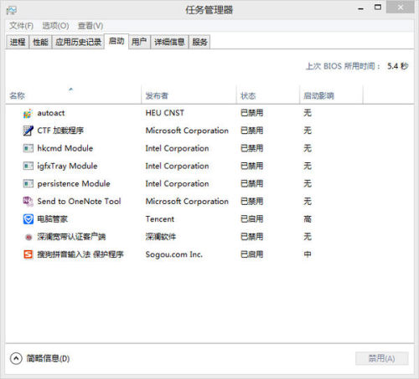Viewport: 419px width, 379px height.
Task: Click the 上次 BIOS 所用时间 5.4 秒 text
Action: coord(357,66)
